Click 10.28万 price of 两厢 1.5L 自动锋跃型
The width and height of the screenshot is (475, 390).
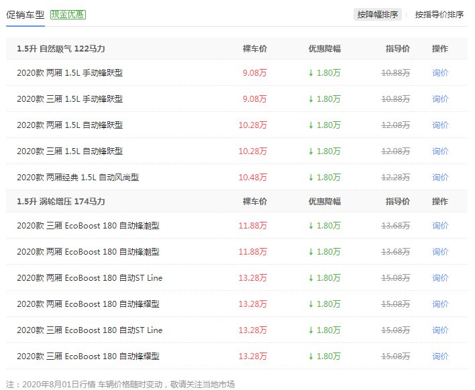[253, 125]
